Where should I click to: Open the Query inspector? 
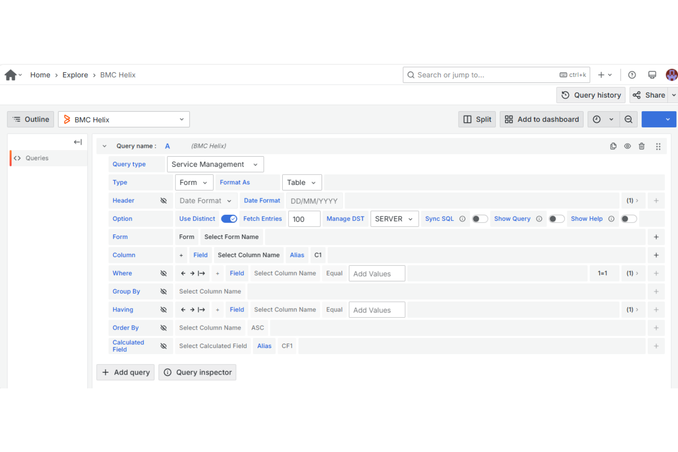(197, 372)
